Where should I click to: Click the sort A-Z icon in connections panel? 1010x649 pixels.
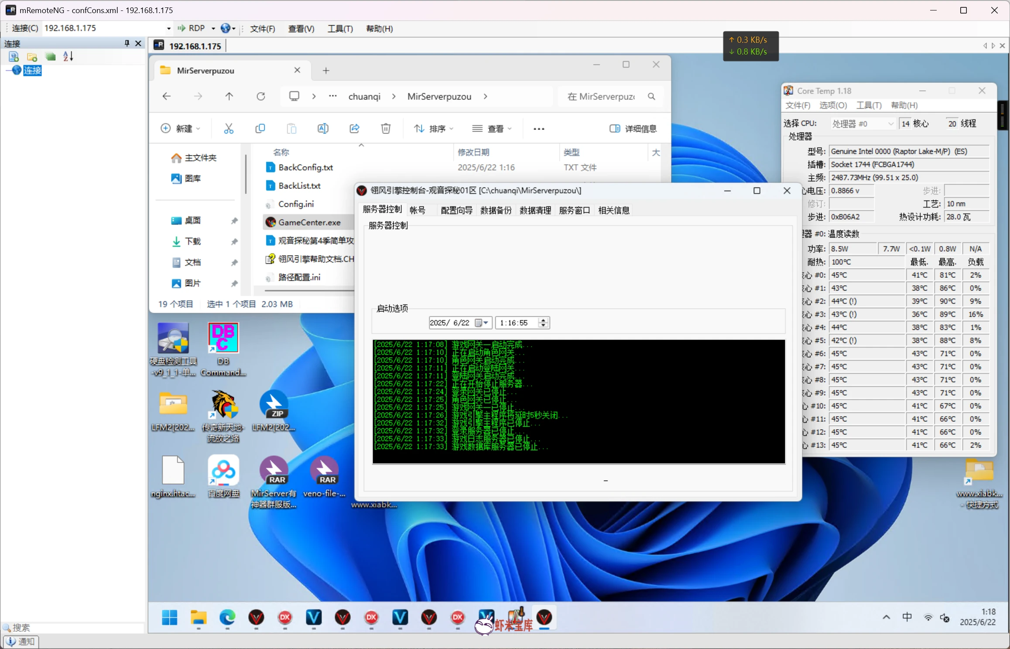tap(68, 56)
